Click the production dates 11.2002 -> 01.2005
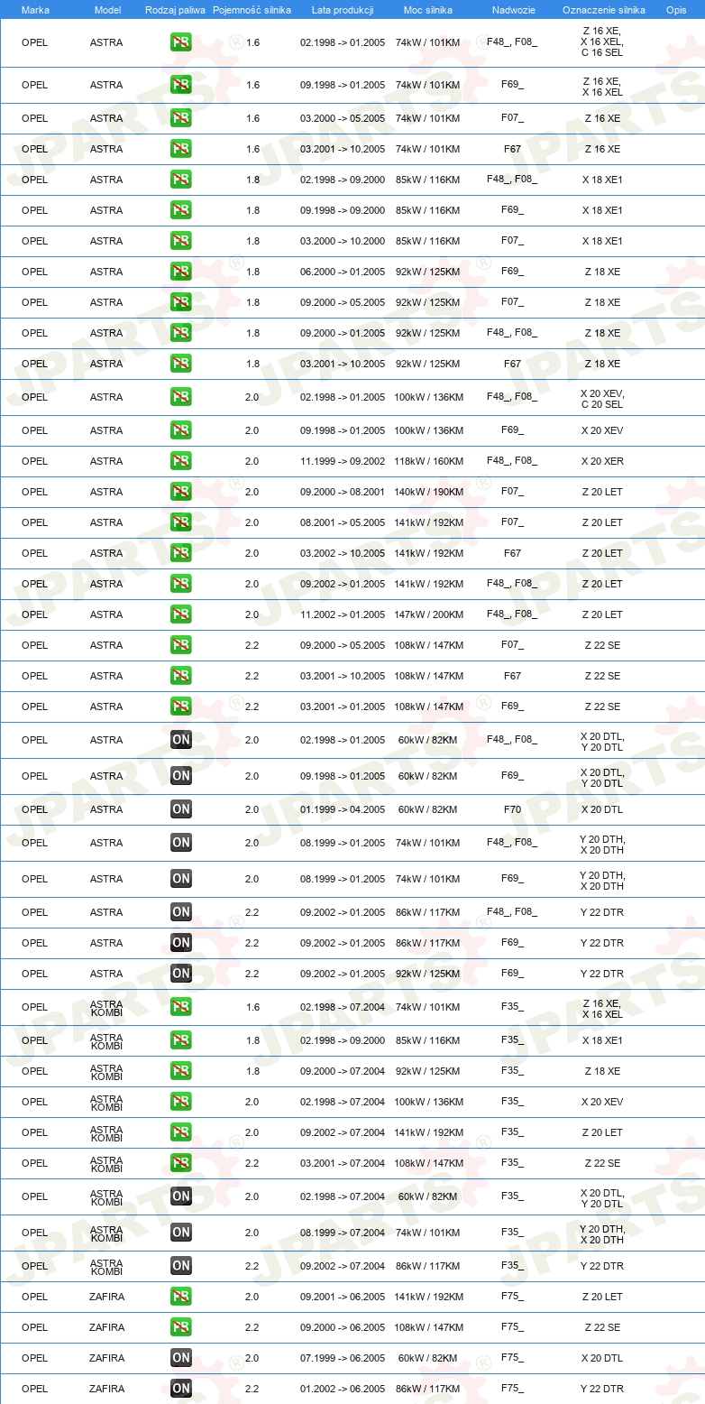 tap(343, 614)
